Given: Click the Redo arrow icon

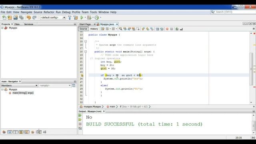Looking at the screenshot, I should (34, 18).
